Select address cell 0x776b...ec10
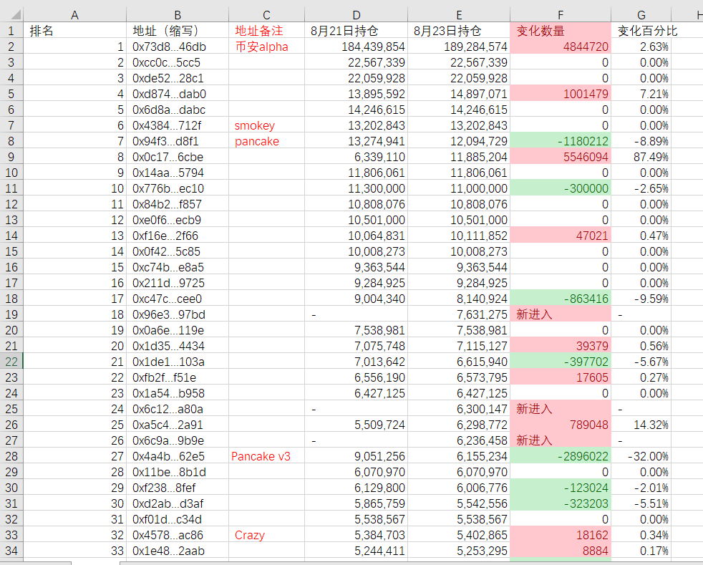The width and height of the screenshot is (703, 565). pos(178,188)
